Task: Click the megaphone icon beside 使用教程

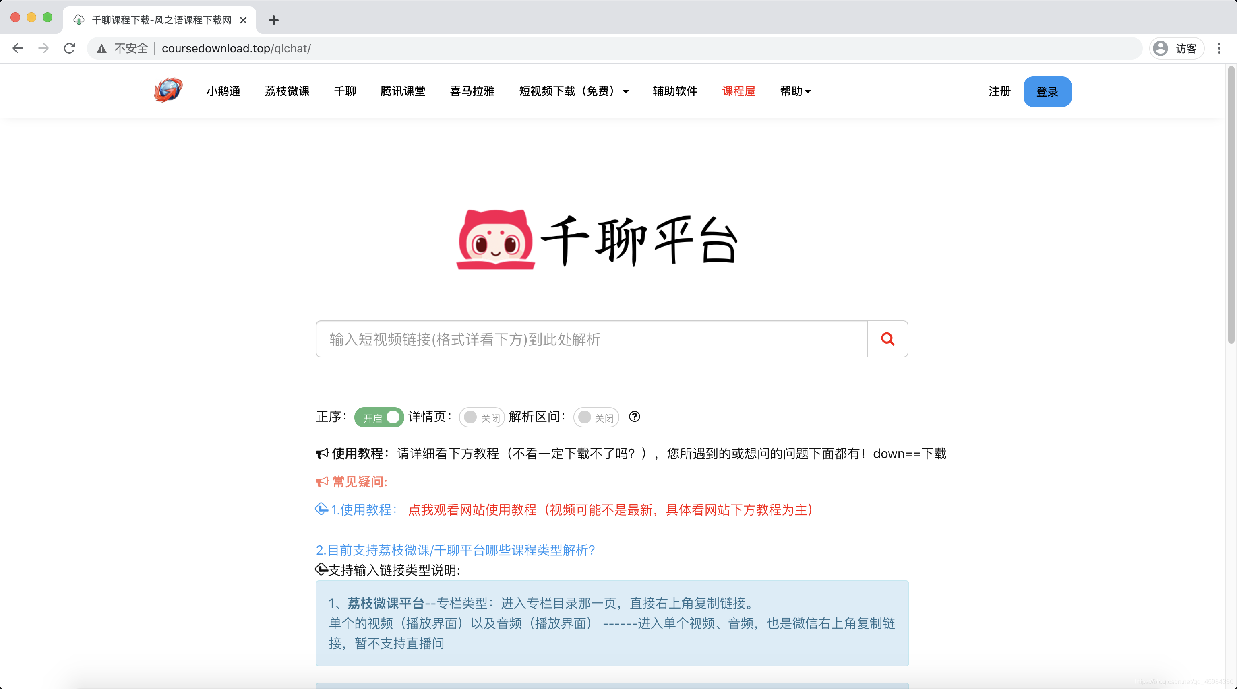Action: (x=322, y=454)
